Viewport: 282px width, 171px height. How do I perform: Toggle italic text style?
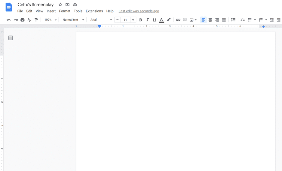tap(147, 20)
